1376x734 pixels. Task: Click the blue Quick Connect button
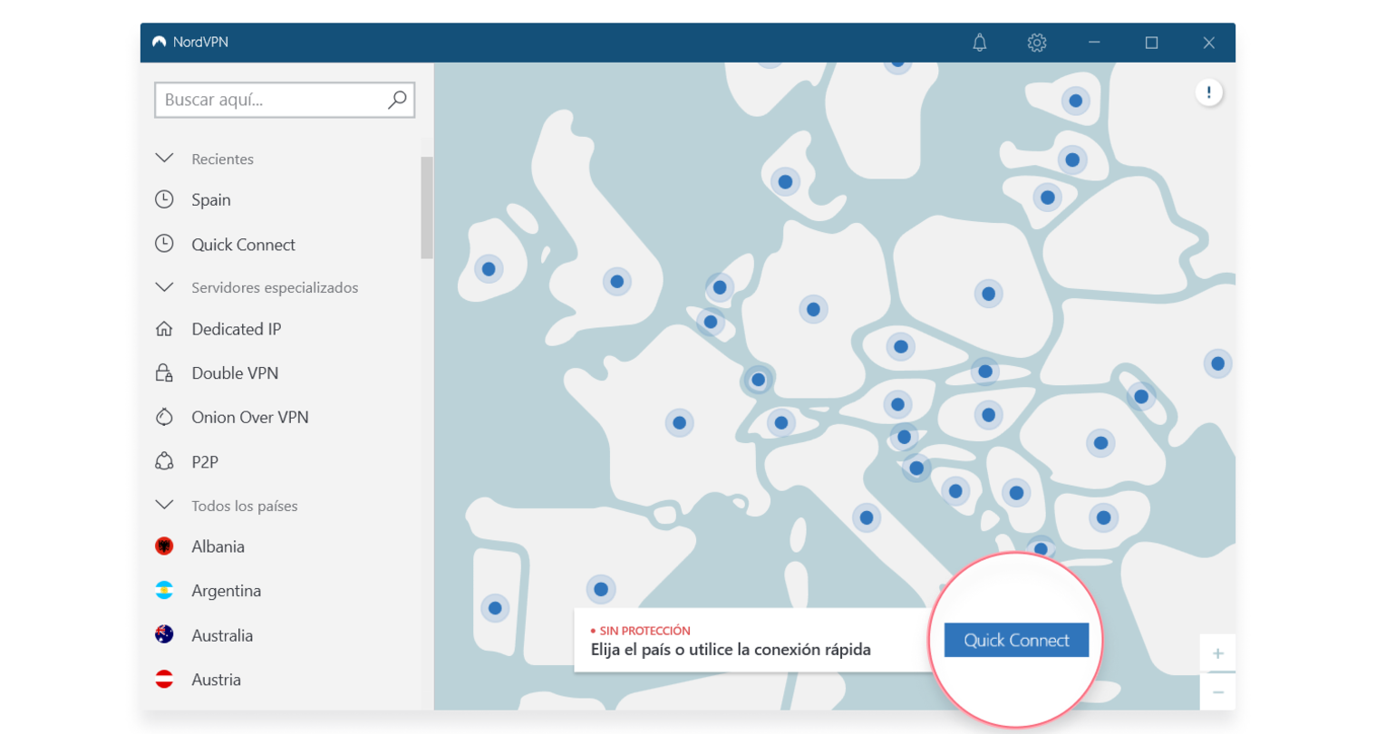coord(1016,640)
